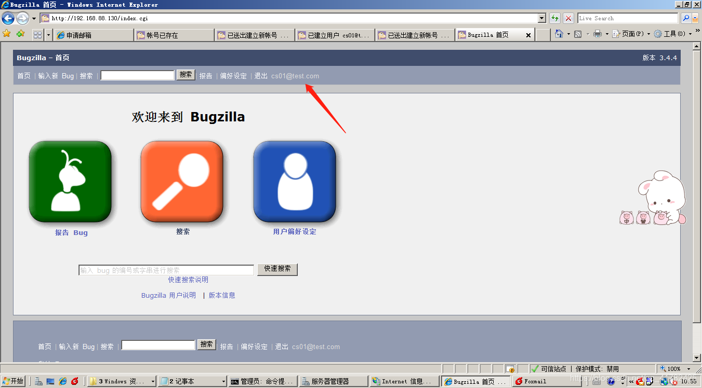Click the popup blocker status bar icon
This screenshot has width=702, height=388.
click(x=510, y=369)
